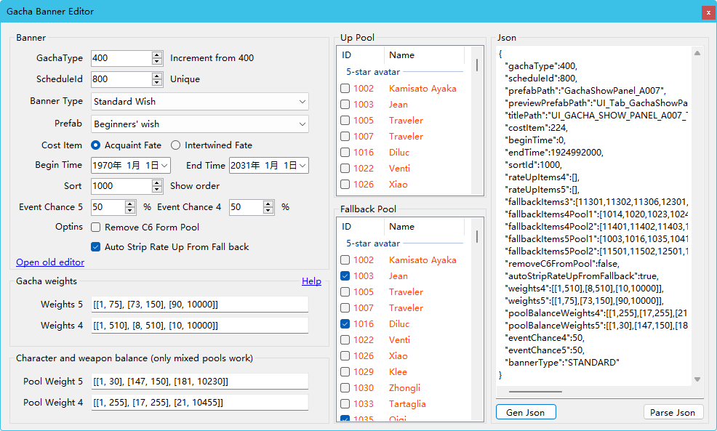Click the Event Chance 5 spinner arrows
Viewport: 717px width, 431px height.
pyautogui.click(x=130, y=207)
